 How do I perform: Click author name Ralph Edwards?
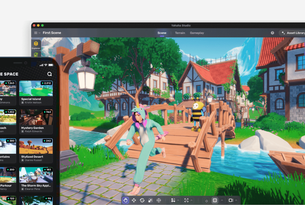[33, 131]
